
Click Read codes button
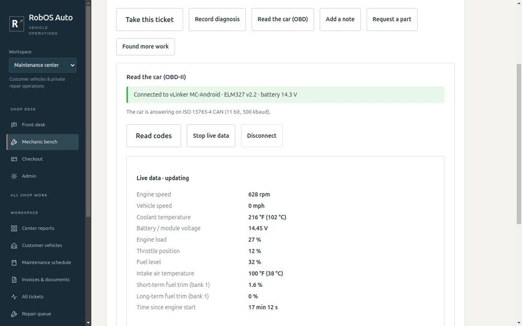click(154, 136)
